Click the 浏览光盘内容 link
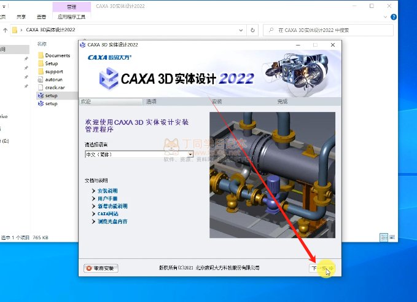The height and width of the screenshot is (302, 417). click(112, 221)
